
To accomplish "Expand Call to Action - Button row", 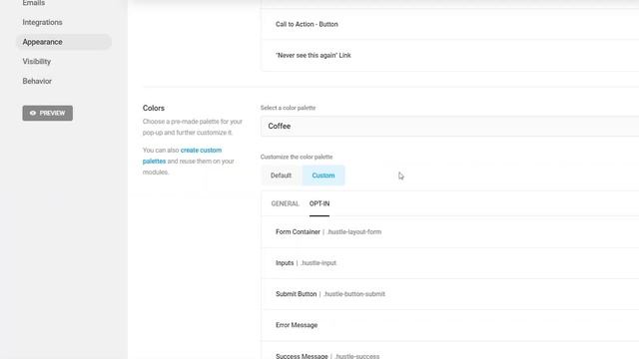I will click(x=450, y=24).
